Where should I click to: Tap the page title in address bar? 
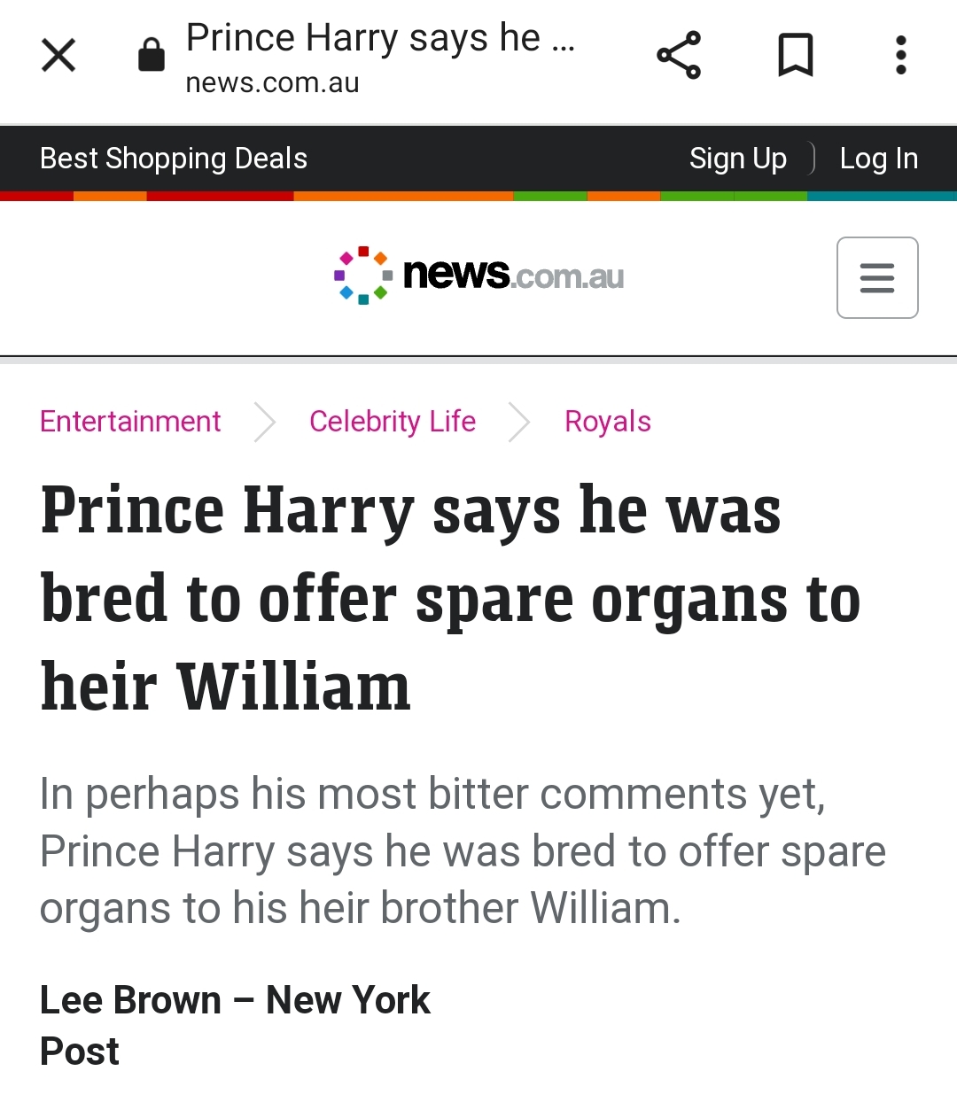coord(380,38)
